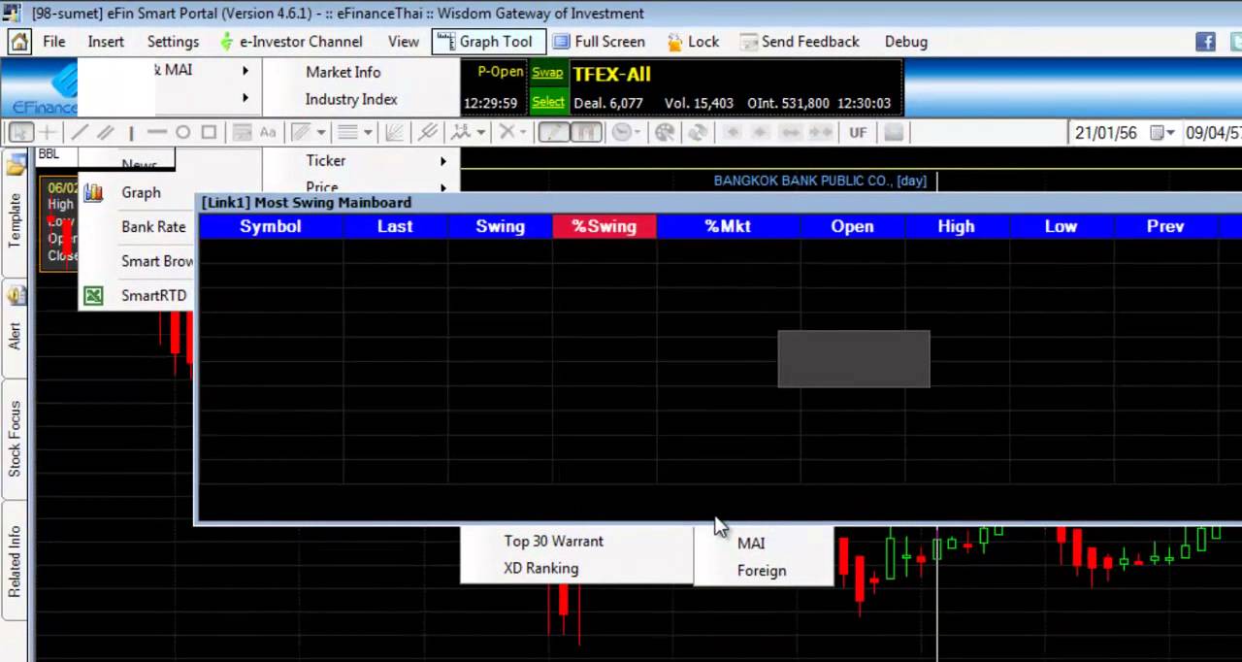This screenshot has width=1242, height=662.
Task: Select XD Ranking menu item
Action: click(x=540, y=568)
